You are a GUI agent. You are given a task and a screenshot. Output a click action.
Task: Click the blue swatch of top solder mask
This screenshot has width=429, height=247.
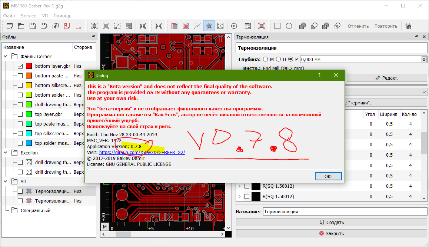click(x=29, y=143)
